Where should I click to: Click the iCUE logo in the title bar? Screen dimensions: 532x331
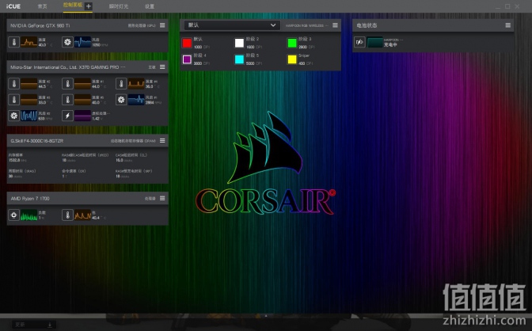pyautogui.click(x=13, y=6)
